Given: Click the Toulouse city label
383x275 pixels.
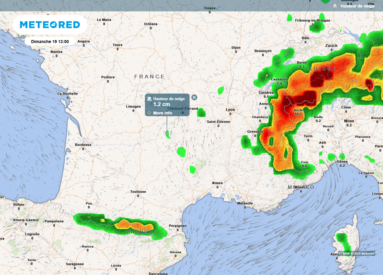Looking at the screenshot, I should 138,191.
